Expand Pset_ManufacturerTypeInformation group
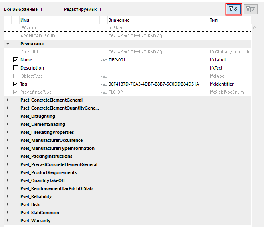264x227 pixels. 8,148
